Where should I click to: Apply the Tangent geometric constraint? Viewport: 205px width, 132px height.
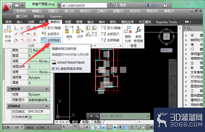[x=16, y=40]
